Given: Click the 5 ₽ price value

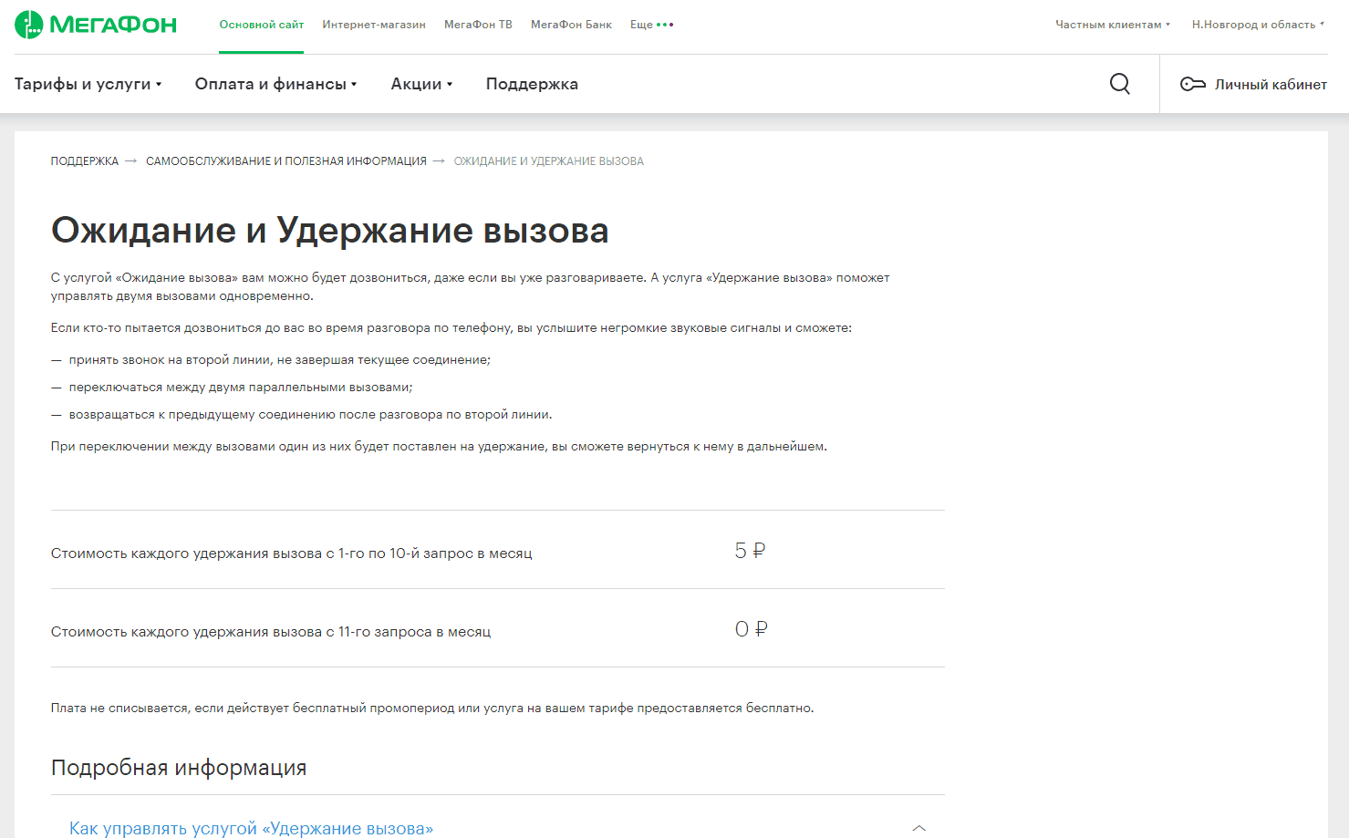Looking at the screenshot, I should coord(750,551).
